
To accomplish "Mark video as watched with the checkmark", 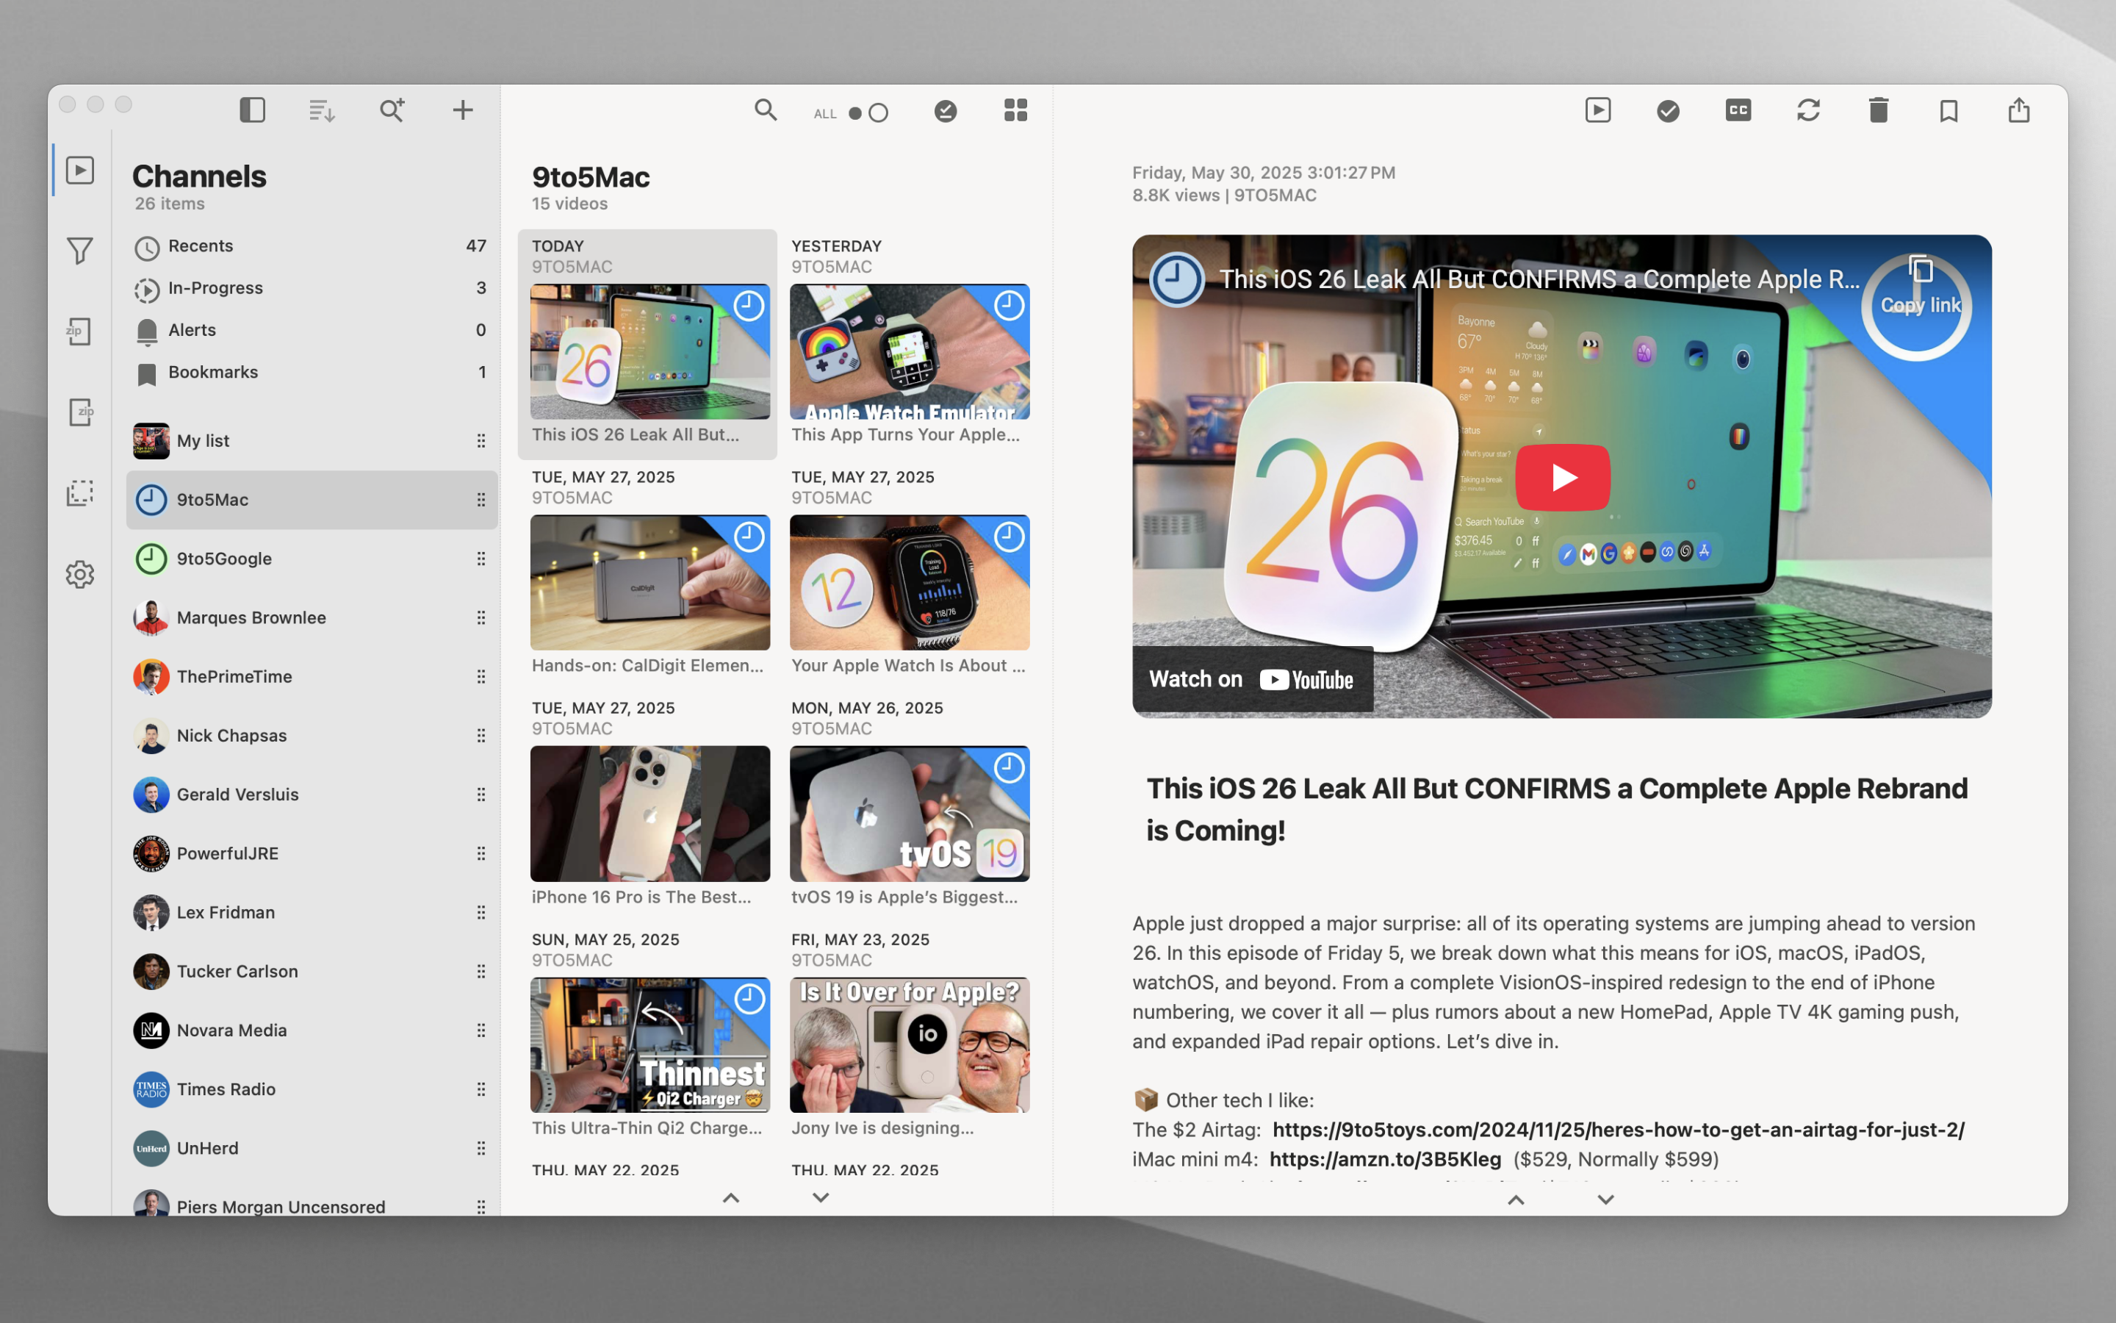I will [x=1667, y=110].
